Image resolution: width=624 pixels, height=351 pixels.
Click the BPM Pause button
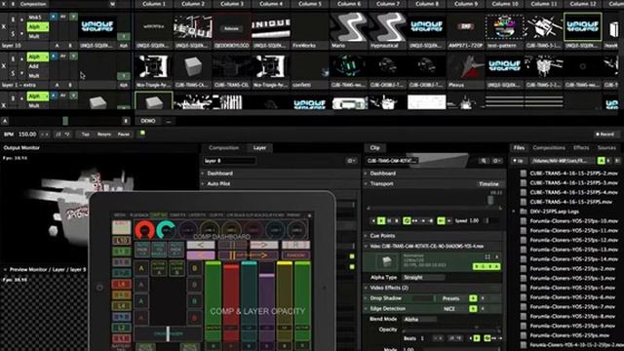click(x=124, y=135)
